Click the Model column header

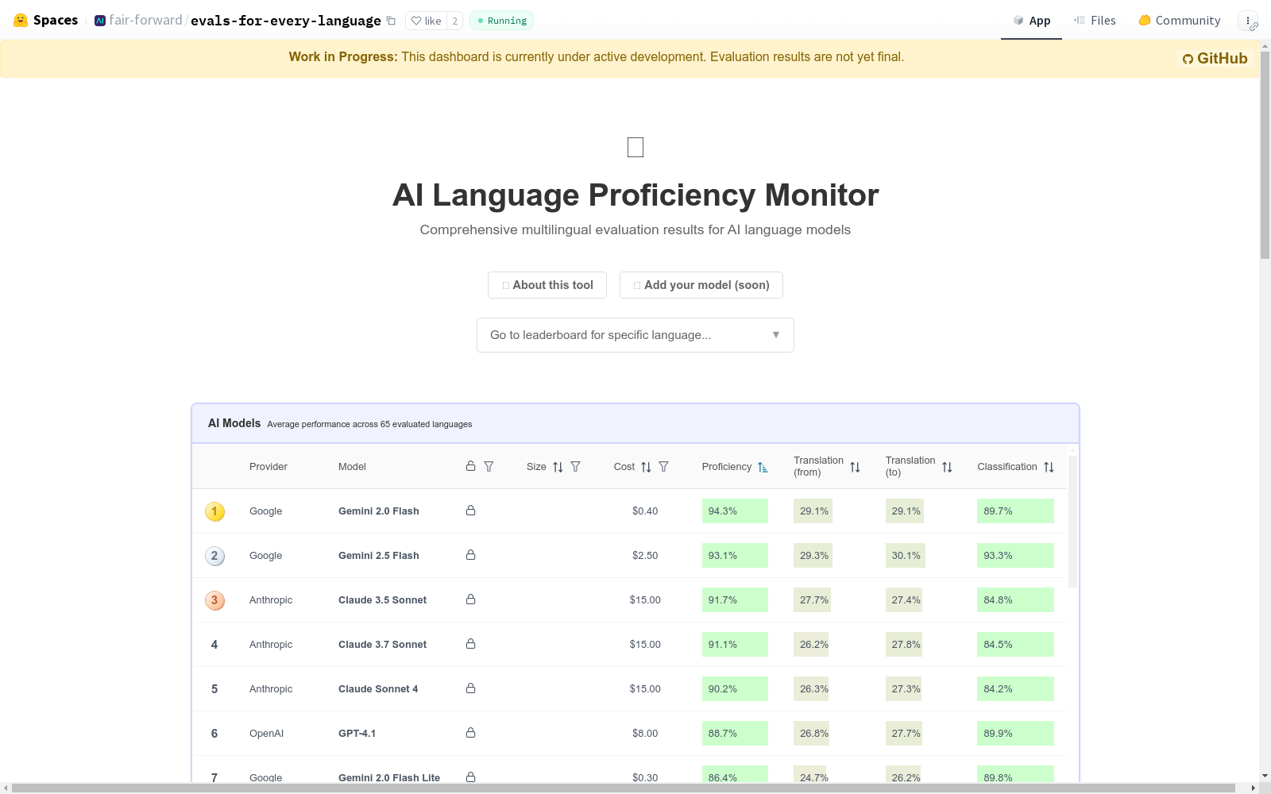pyautogui.click(x=352, y=467)
